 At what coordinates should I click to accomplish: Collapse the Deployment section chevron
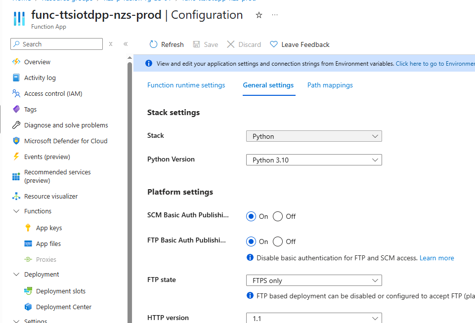tap(17, 274)
